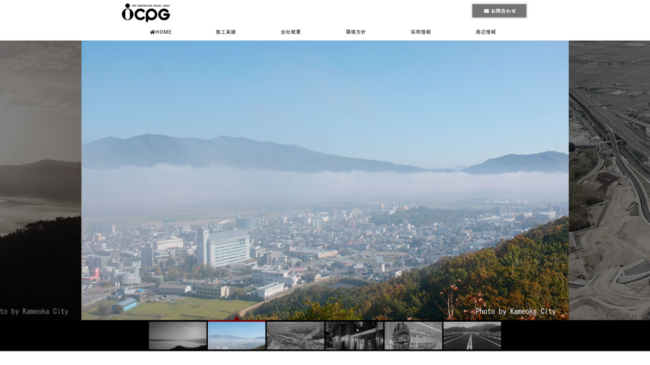The image size is (650, 365).
Task: Click the white Photo by Kameoka City caption
Action: pyautogui.click(x=515, y=312)
